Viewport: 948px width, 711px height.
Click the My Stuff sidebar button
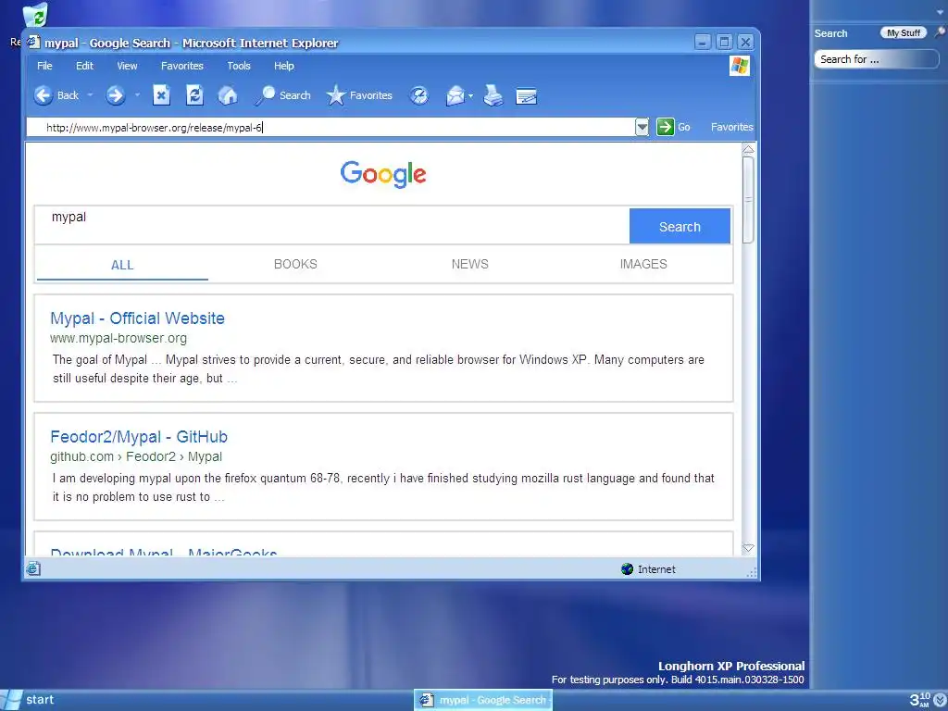click(x=904, y=32)
